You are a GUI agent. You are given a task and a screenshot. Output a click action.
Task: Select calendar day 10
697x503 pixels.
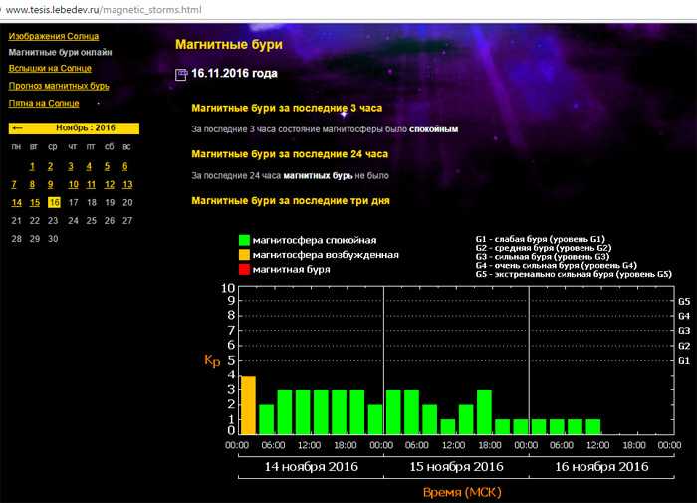tap(74, 184)
